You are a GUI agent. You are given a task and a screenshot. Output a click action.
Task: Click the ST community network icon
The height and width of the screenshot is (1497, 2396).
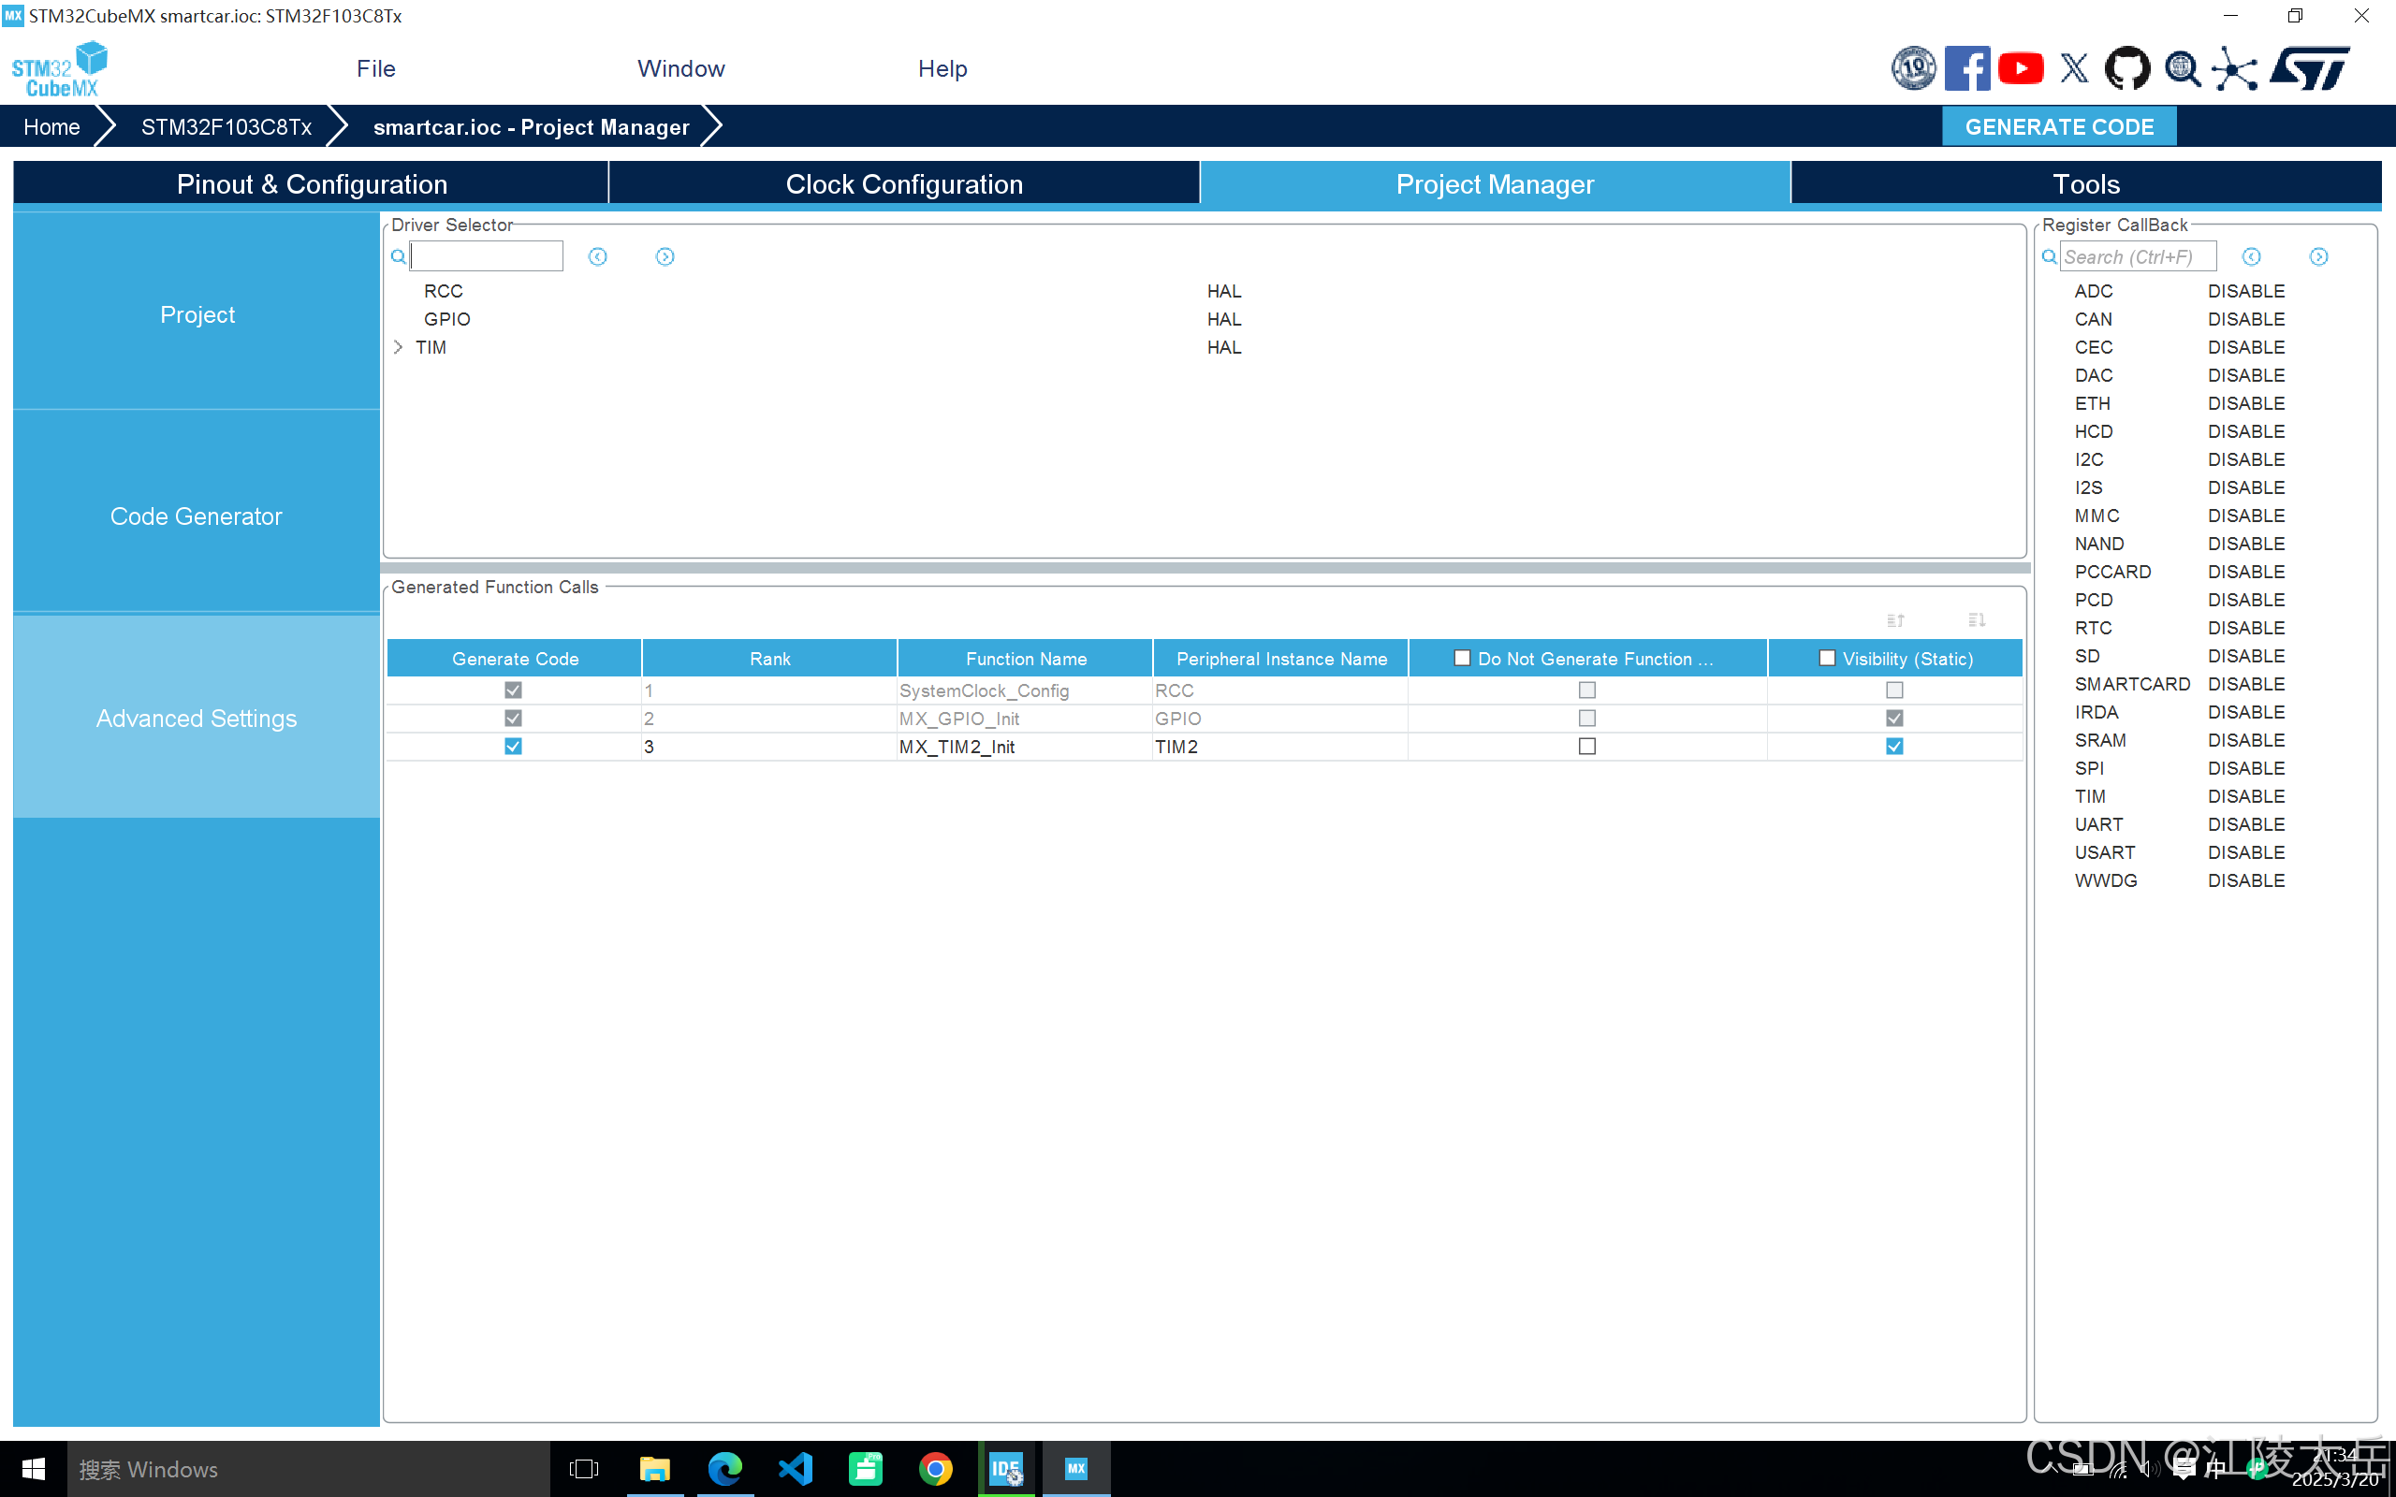point(2236,68)
